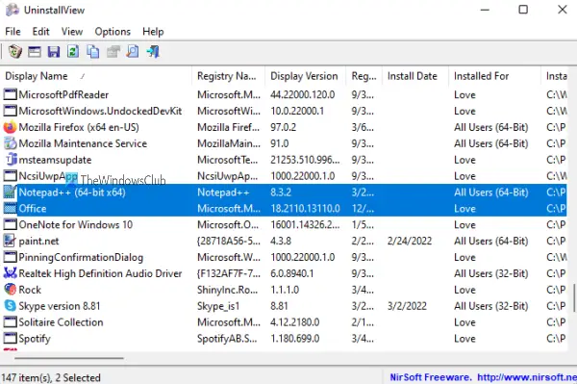Image resolution: width=577 pixels, height=384 pixels.
Task: Open the View menu
Action: tap(72, 32)
